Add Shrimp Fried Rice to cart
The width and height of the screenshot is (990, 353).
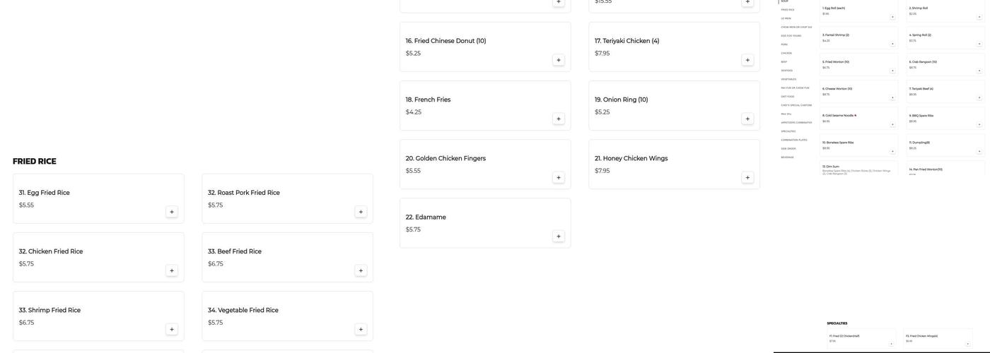click(x=172, y=330)
